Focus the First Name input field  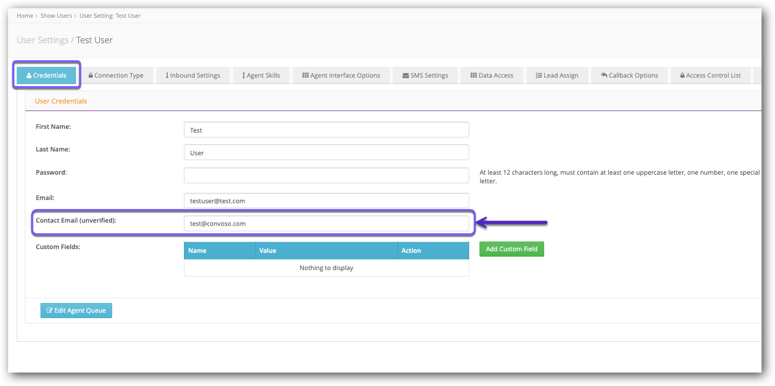pos(326,130)
